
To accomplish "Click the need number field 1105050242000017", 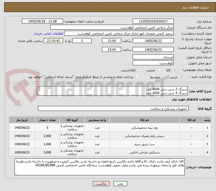I will click(x=153, y=21).
